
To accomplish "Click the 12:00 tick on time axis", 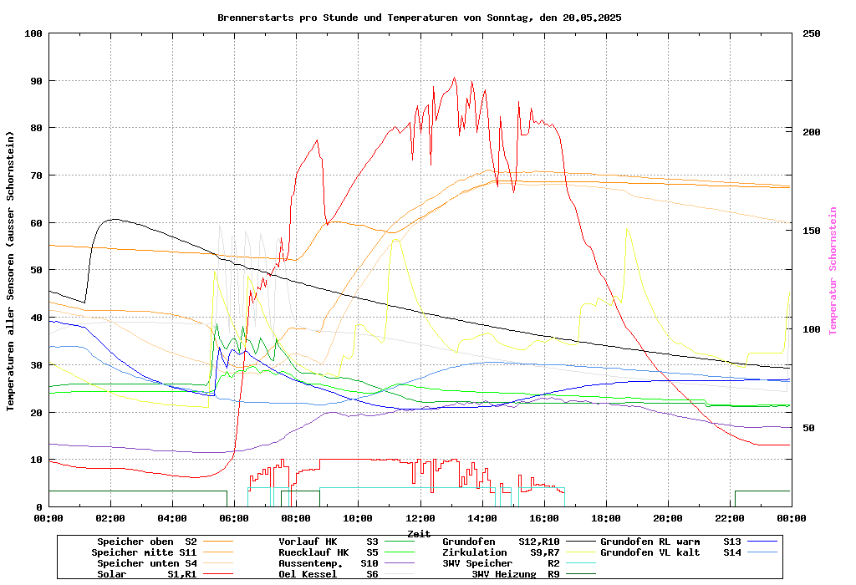I will 420,518.
